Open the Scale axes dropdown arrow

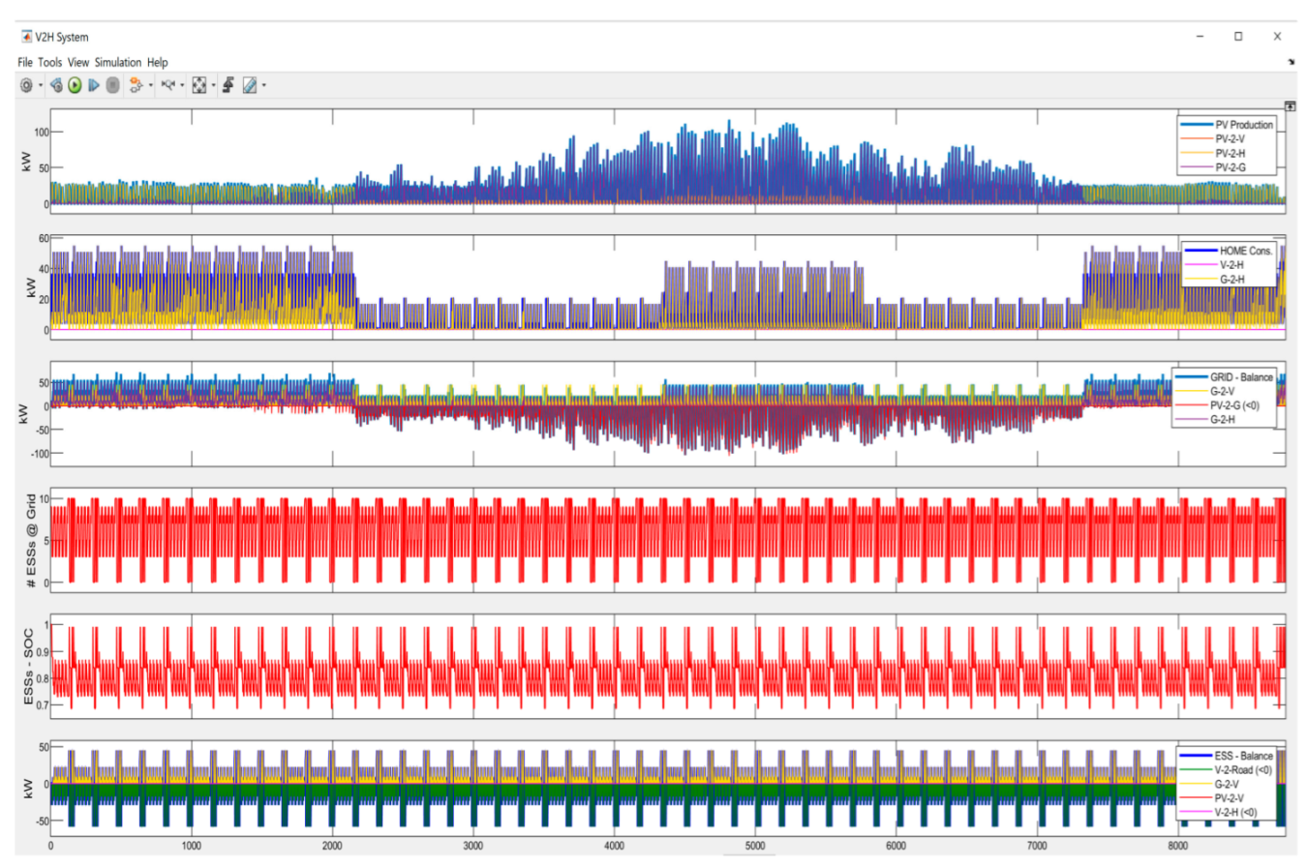coord(213,86)
